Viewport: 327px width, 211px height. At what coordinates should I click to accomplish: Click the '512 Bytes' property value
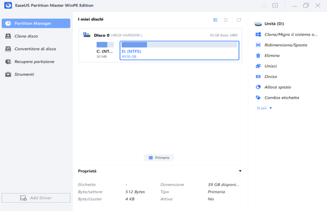tap(135, 192)
